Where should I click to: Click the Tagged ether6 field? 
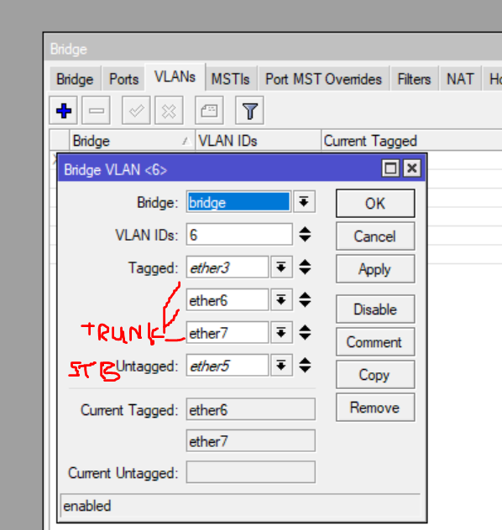[x=227, y=300]
